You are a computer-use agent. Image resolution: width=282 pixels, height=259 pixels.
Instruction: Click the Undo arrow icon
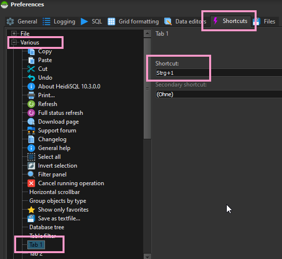click(x=31, y=78)
